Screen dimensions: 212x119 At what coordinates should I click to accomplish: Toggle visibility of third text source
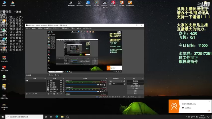61,85
